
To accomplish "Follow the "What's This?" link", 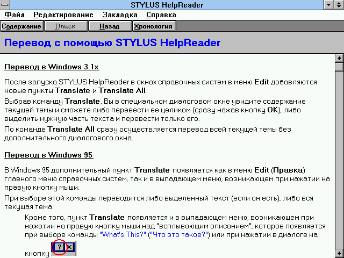I will tap(123, 235).
